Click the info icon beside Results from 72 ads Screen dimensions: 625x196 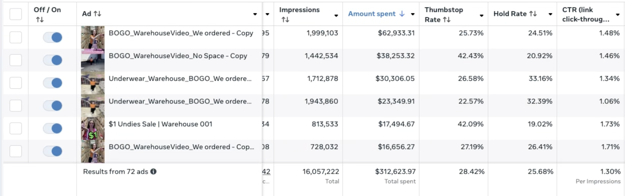pos(154,171)
